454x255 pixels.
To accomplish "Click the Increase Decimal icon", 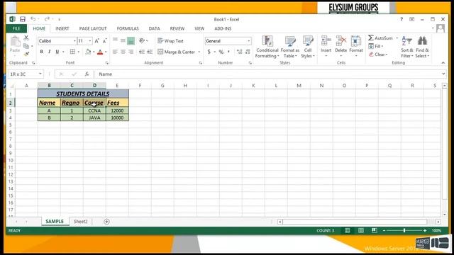I will 239,52.
